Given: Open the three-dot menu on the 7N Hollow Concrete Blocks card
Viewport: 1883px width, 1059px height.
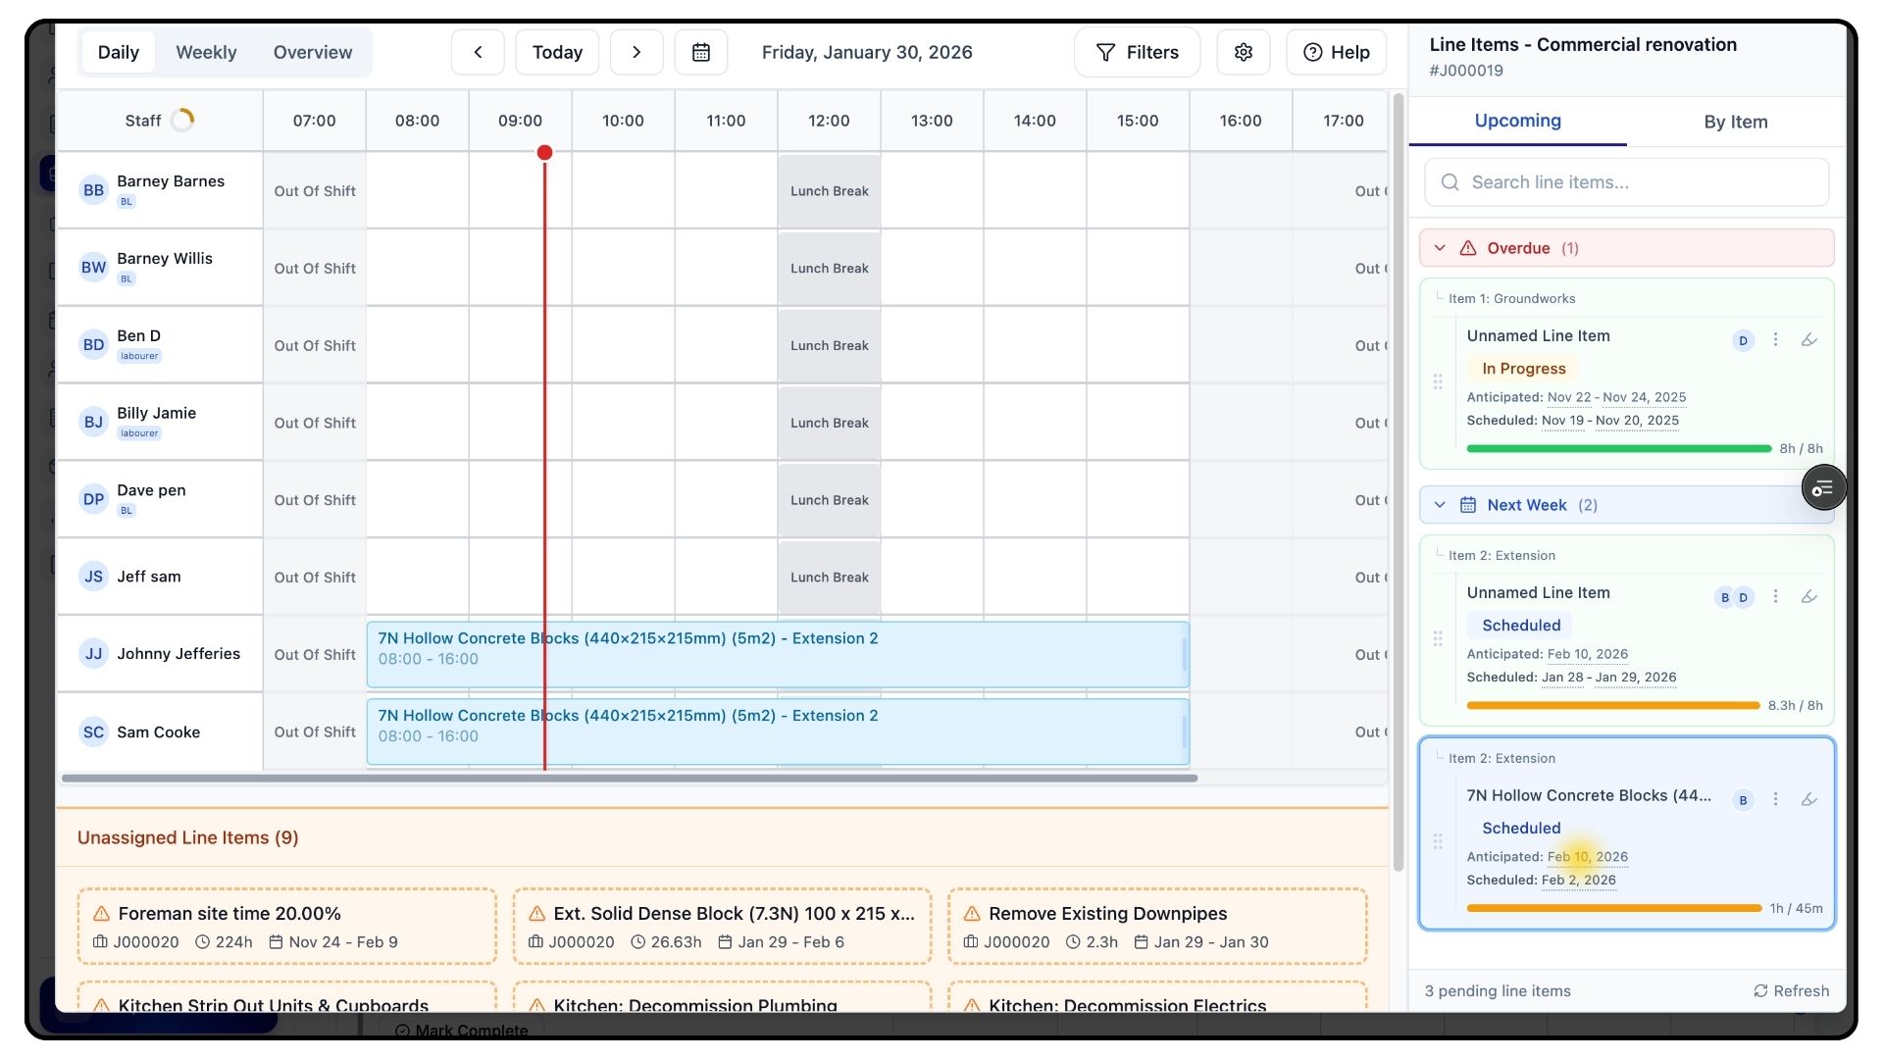Looking at the screenshot, I should 1775,800.
